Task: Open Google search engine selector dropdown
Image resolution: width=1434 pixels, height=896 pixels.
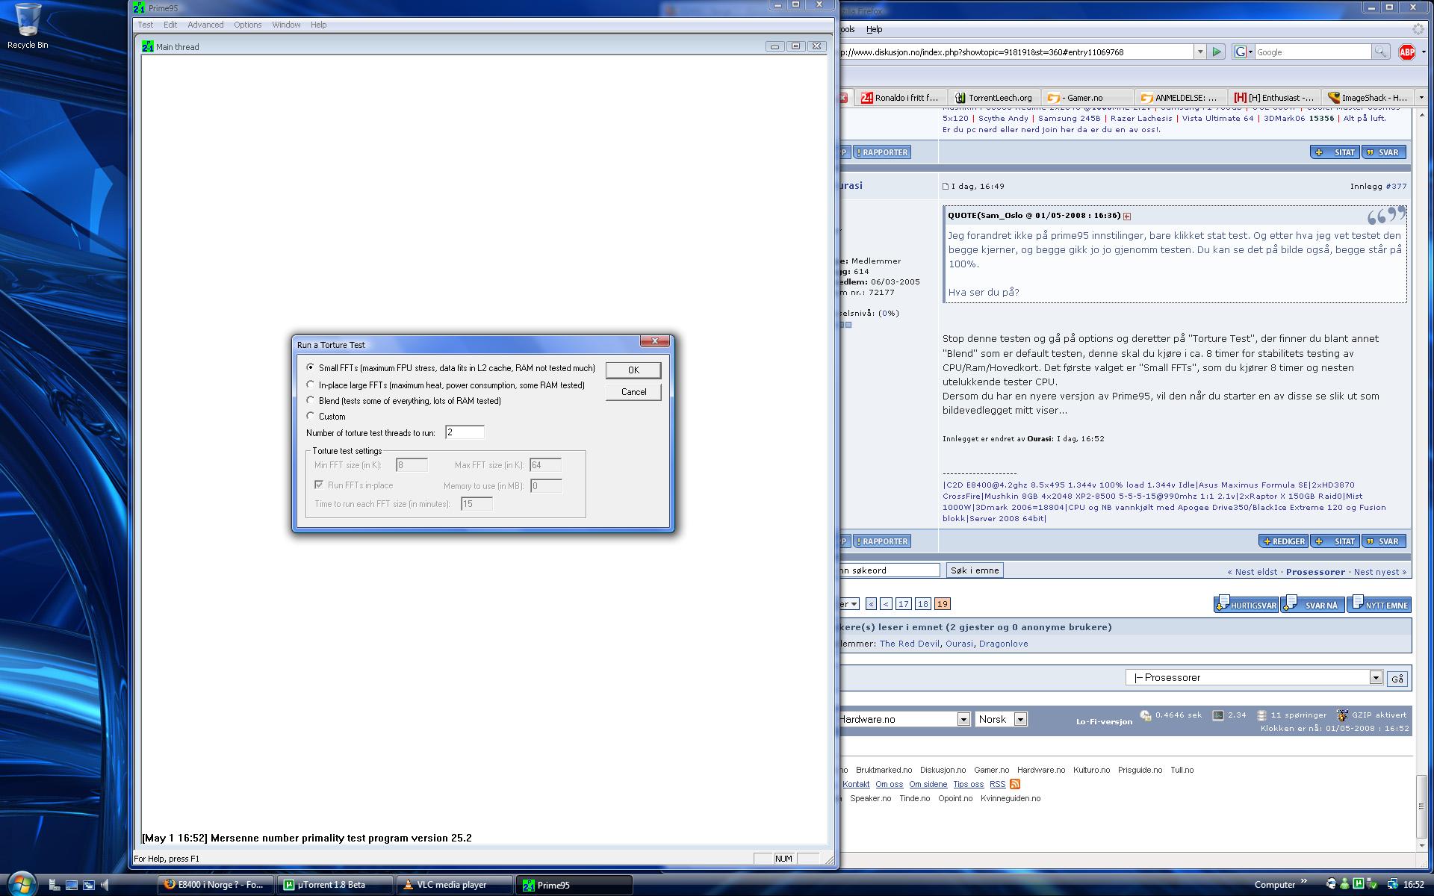Action: (x=1244, y=52)
